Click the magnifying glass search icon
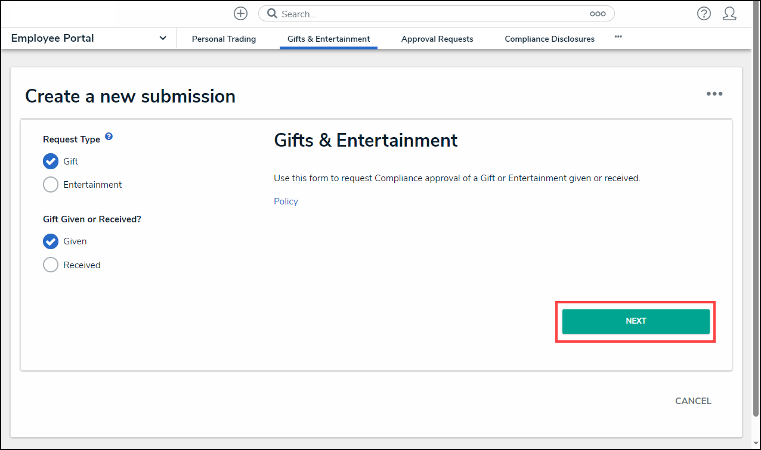Viewport: 761px width, 450px height. click(272, 14)
